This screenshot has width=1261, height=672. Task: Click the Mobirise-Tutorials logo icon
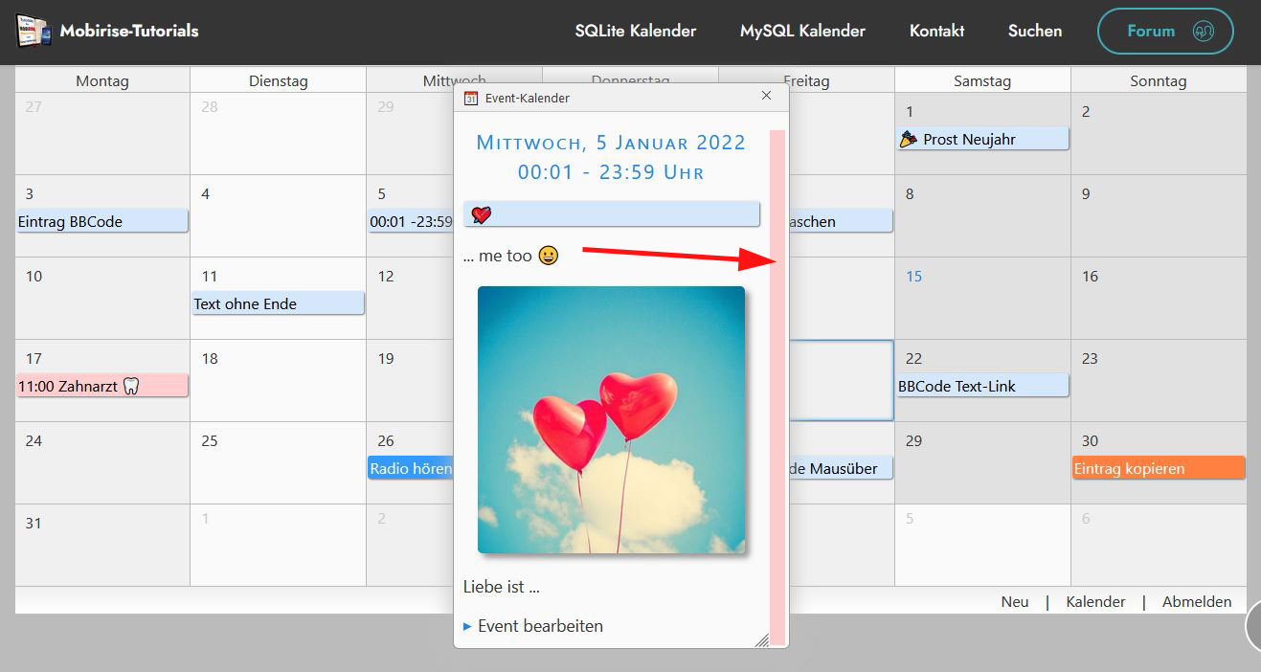tap(34, 32)
